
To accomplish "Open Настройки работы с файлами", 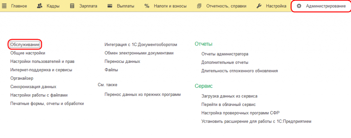I will [39, 95].
